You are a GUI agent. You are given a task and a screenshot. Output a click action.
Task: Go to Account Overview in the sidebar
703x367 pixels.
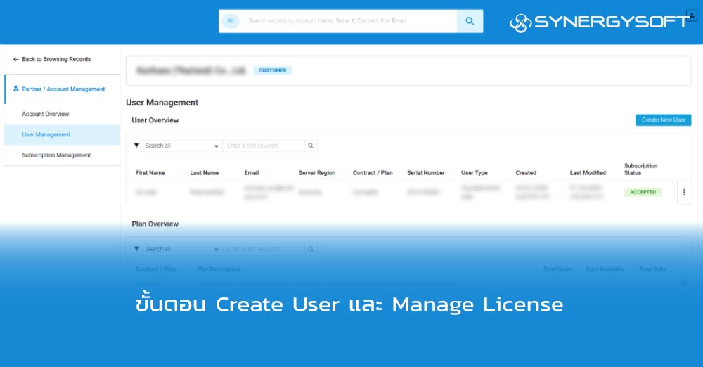[x=46, y=114]
